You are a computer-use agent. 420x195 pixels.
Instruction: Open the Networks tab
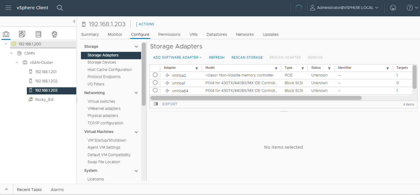[245, 35]
